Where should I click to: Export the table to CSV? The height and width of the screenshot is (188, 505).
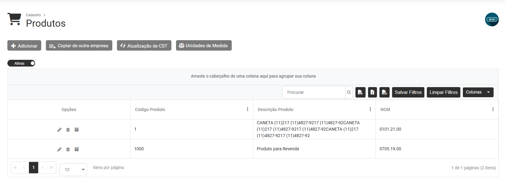tap(384, 92)
